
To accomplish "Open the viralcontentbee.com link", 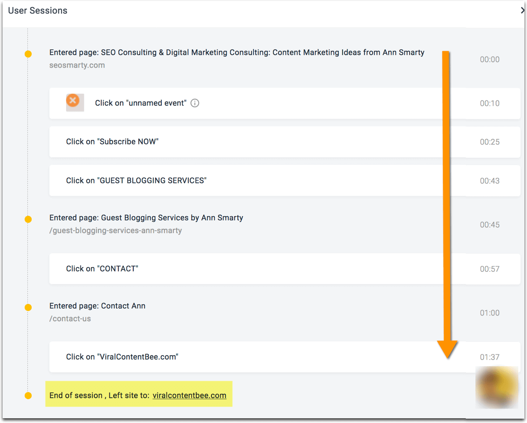I will click(189, 395).
